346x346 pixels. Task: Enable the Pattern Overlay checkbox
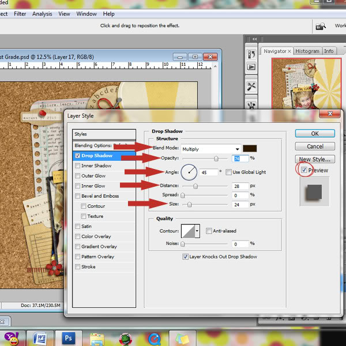tap(77, 257)
